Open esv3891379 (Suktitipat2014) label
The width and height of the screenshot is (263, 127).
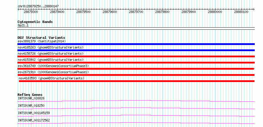[42, 41]
